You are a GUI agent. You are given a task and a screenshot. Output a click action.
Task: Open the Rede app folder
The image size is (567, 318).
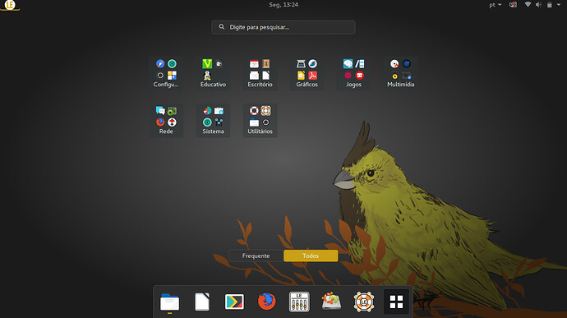tap(166, 121)
